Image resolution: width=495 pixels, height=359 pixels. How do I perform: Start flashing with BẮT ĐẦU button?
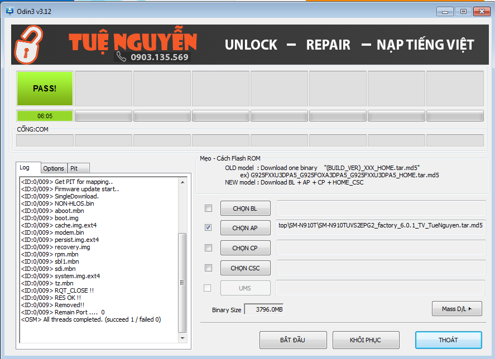[x=293, y=340]
